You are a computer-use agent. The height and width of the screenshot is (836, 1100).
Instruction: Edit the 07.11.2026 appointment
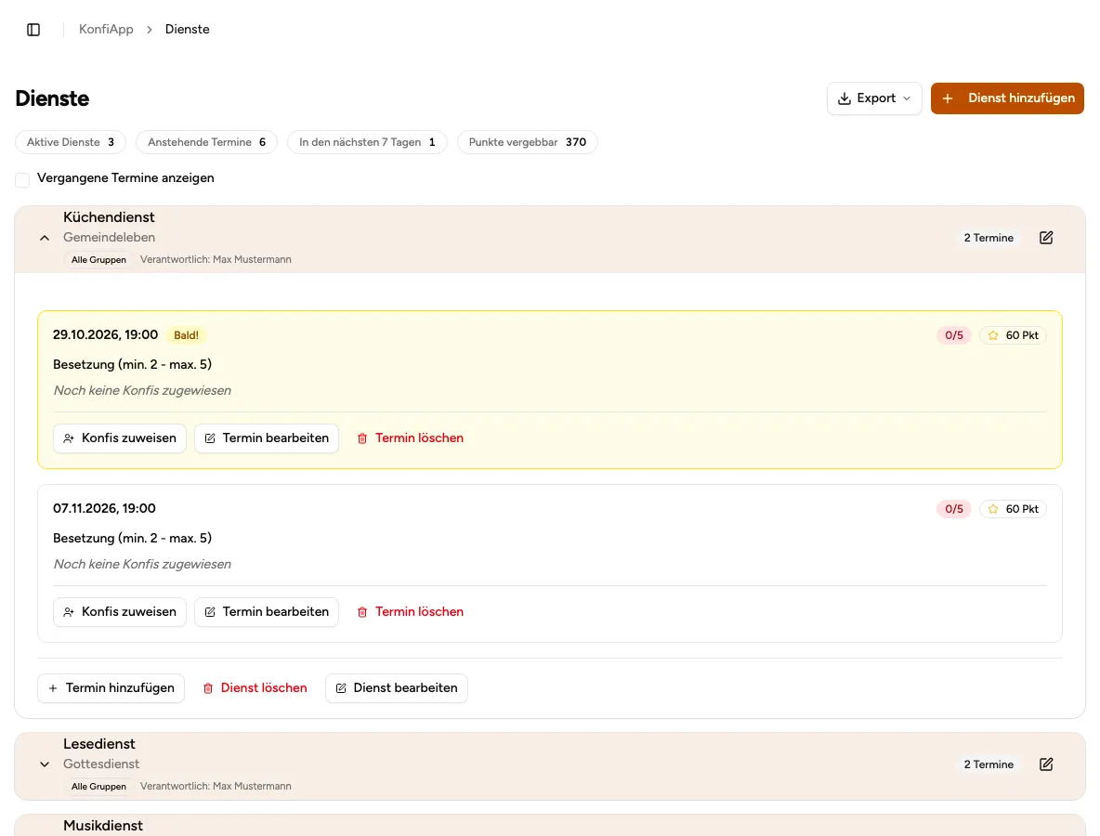tap(267, 612)
